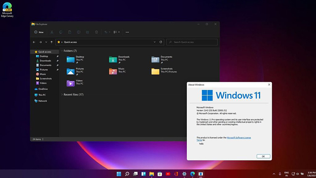This screenshot has height=178, width=316.
Task: Collapse the Folders (7) section
Action: point(62,51)
